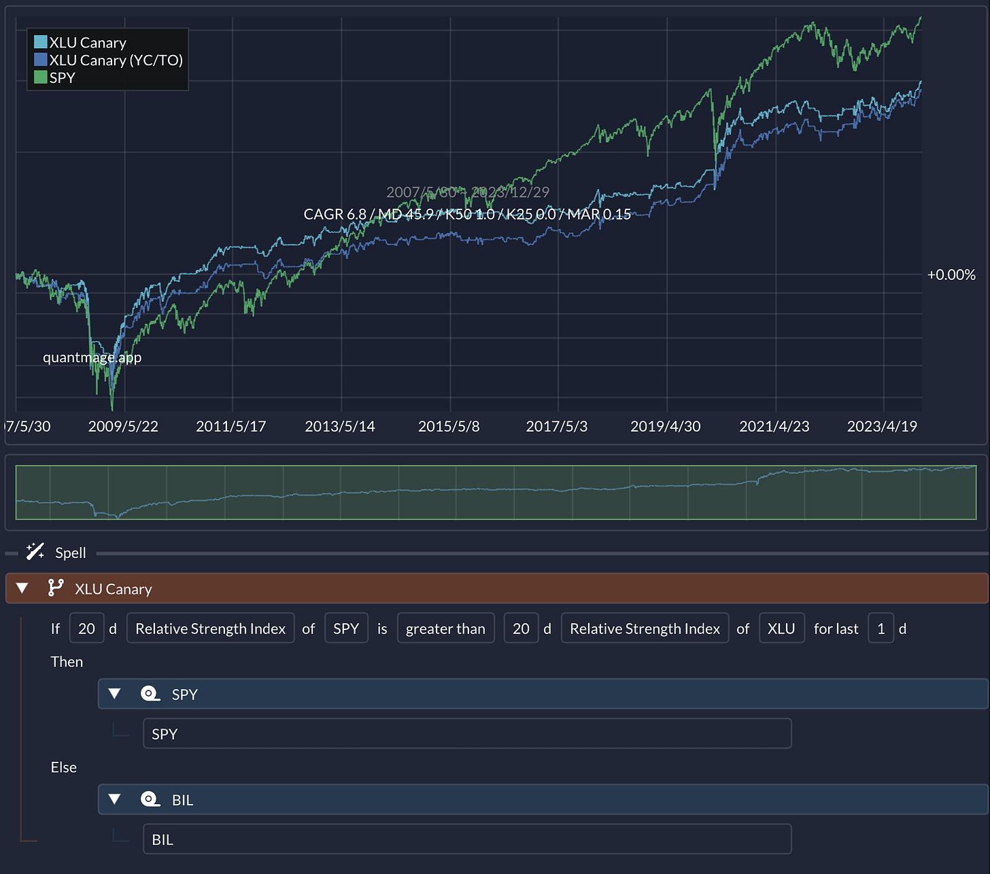Edit the SPY RSI period 20 field
This screenshot has width=990, height=874.
pos(86,628)
